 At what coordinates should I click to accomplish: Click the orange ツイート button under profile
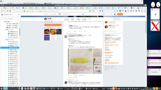[53, 25]
